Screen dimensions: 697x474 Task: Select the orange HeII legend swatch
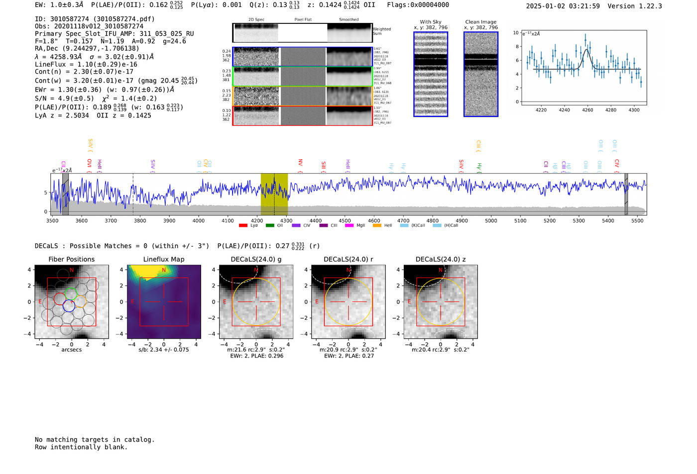pos(377,226)
